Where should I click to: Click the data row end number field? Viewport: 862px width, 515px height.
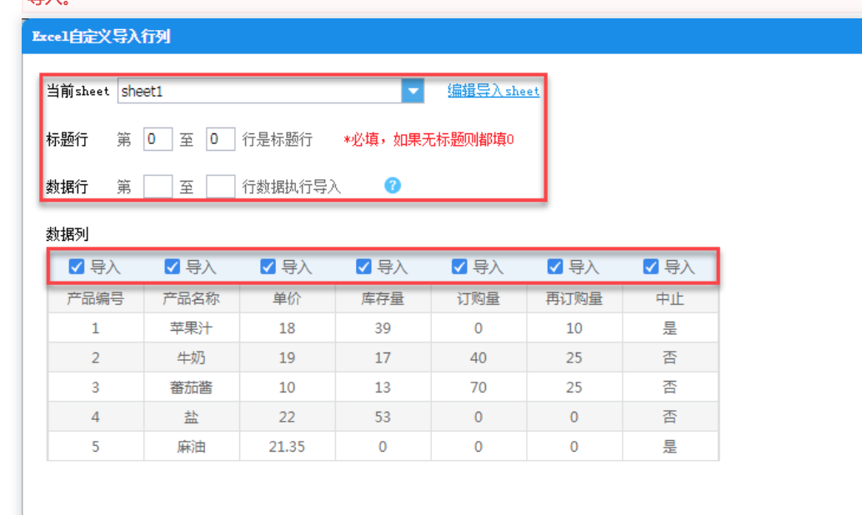coord(220,187)
